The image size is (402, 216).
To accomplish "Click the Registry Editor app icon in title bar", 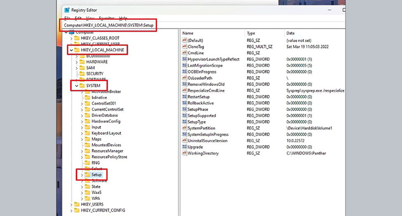I will click(67, 10).
